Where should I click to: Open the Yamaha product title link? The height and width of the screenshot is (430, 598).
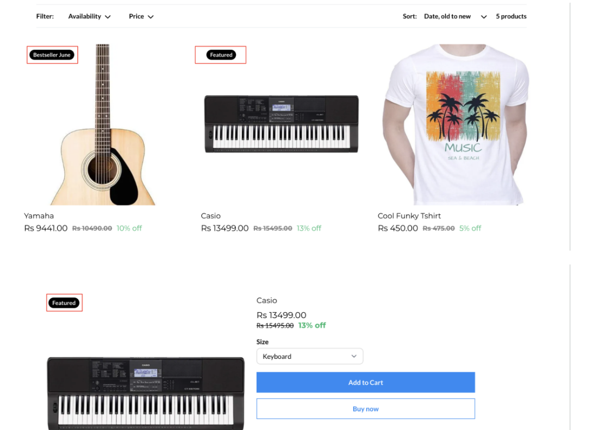[39, 216]
